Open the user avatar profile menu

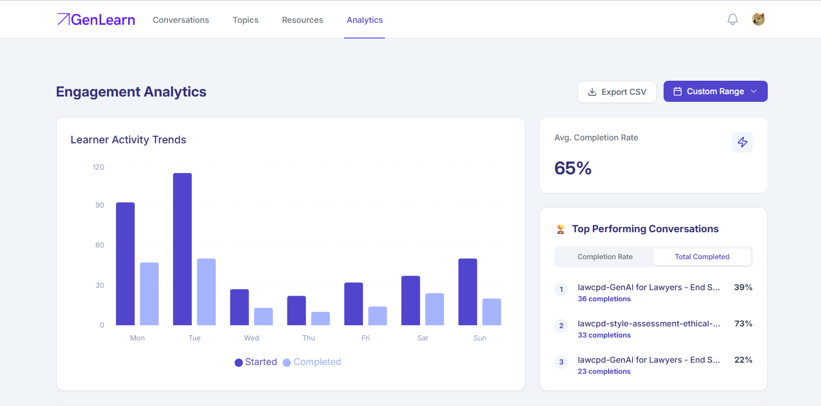coord(758,19)
